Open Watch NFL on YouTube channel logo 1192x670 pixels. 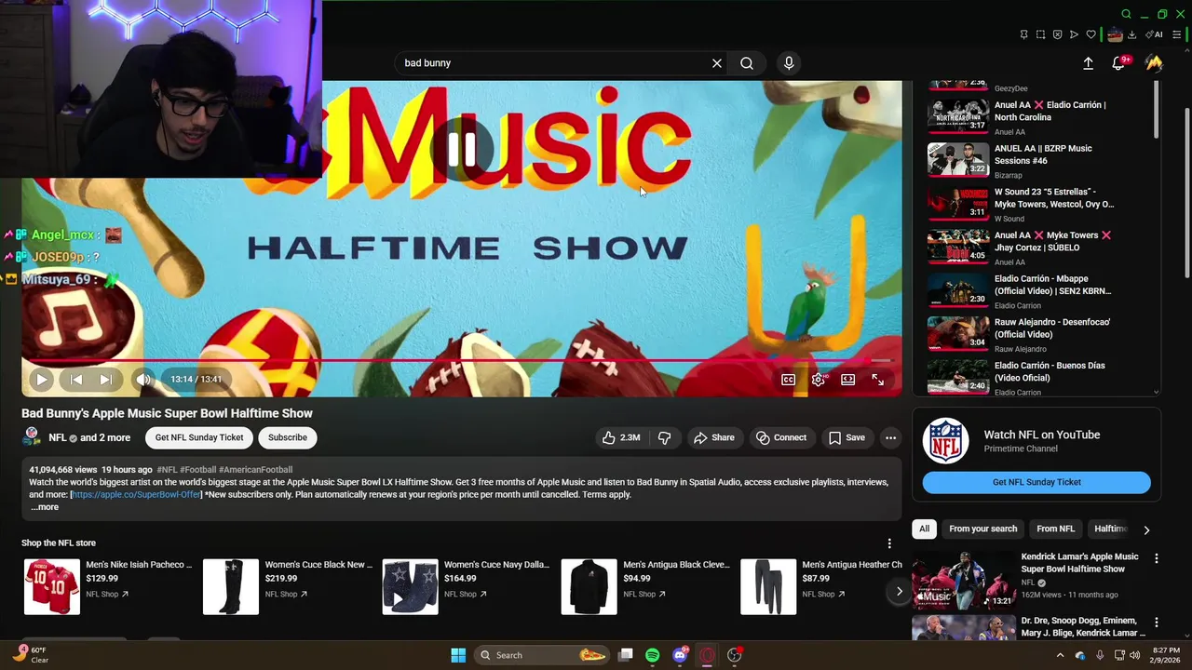click(x=945, y=441)
